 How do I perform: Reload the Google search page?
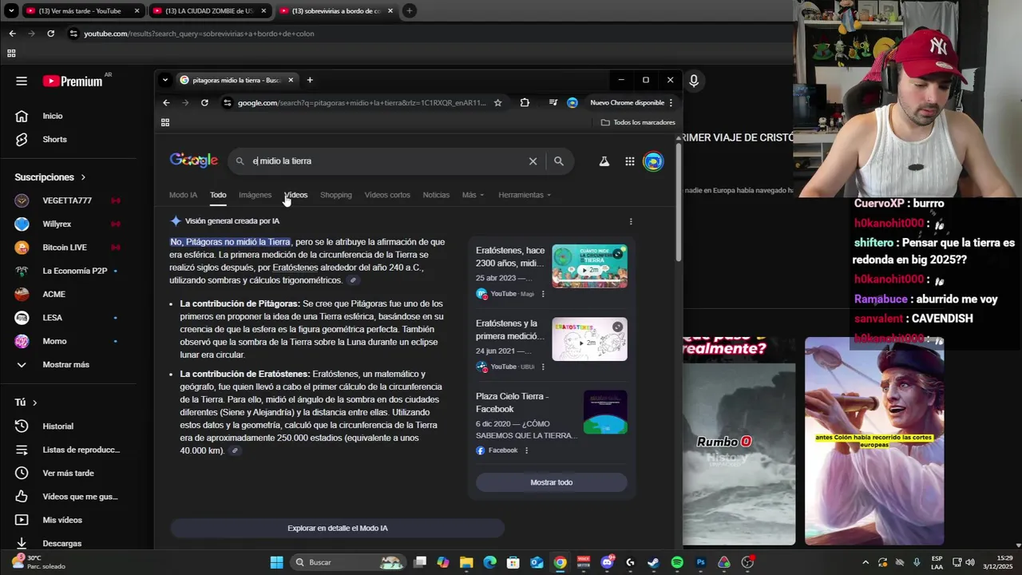pyautogui.click(x=204, y=102)
